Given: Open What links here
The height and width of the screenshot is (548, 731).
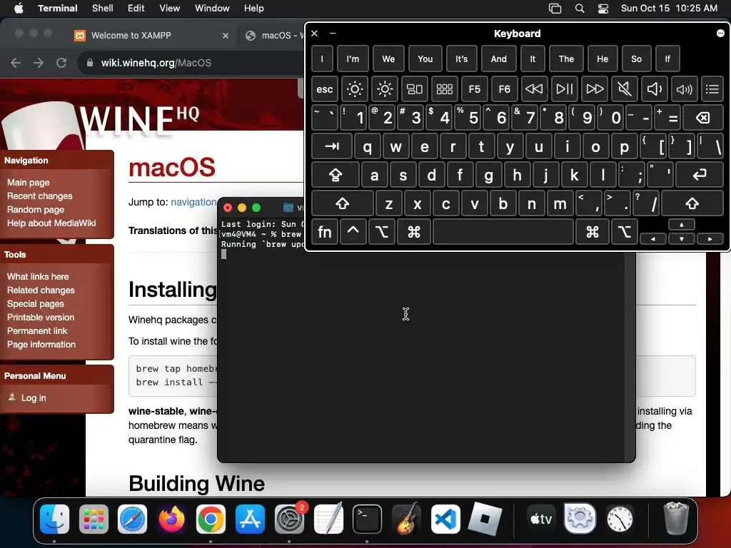Looking at the screenshot, I should (38, 276).
